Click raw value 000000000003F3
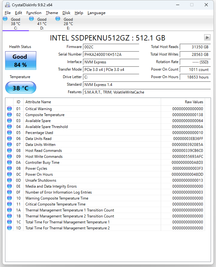216x267 pixels. click(188, 168)
